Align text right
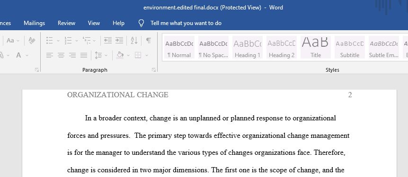The height and width of the screenshot is (177, 408). tap(72, 55)
